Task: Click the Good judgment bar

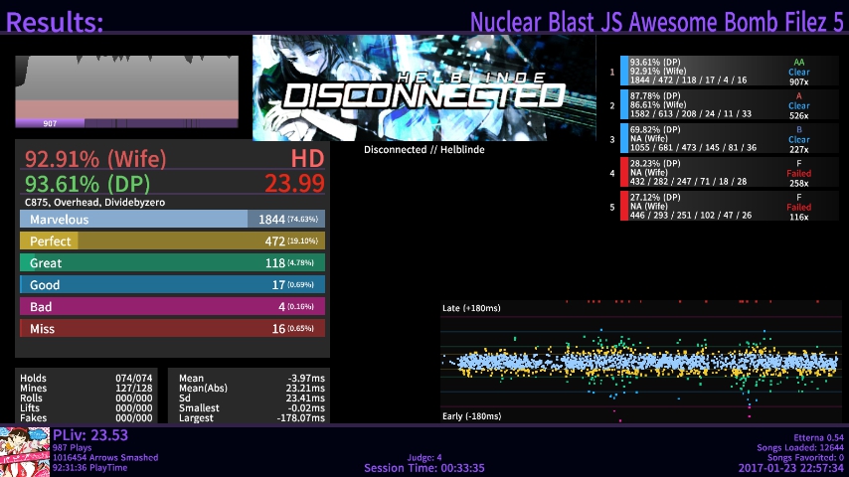Action: pyautogui.click(x=172, y=285)
